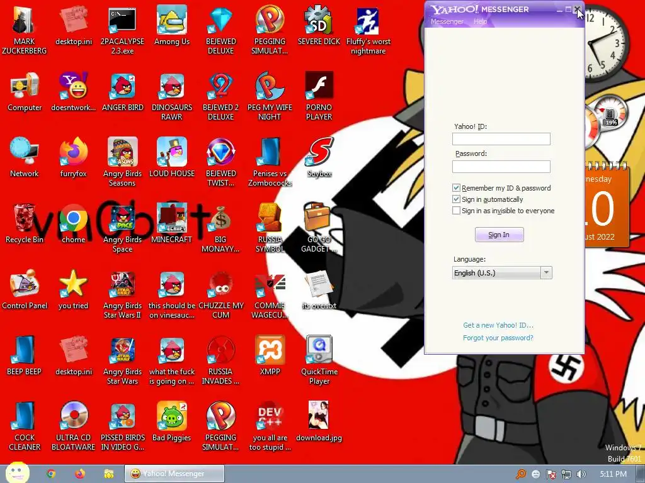Select the Soybox desktop shortcut
This screenshot has height=483, width=645.
319,158
